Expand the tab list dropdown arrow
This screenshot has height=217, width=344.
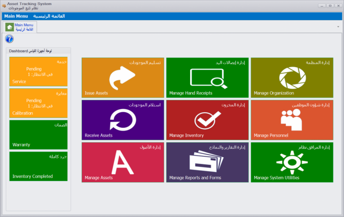tap(338, 27)
